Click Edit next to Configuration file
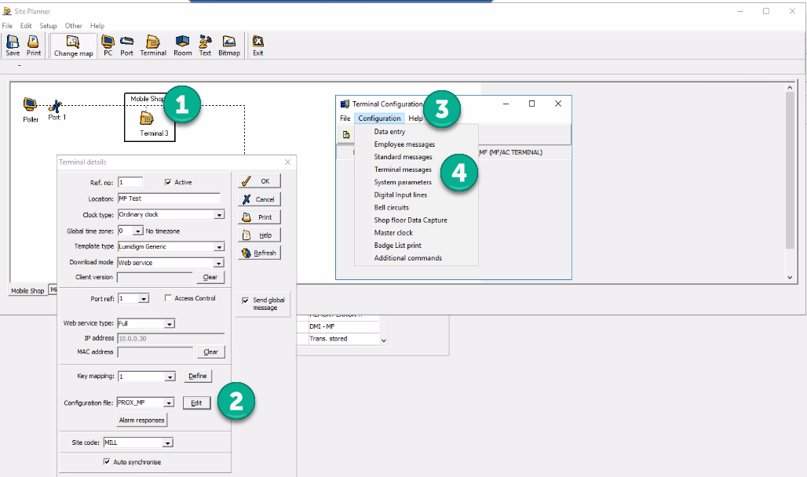 (196, 403)
